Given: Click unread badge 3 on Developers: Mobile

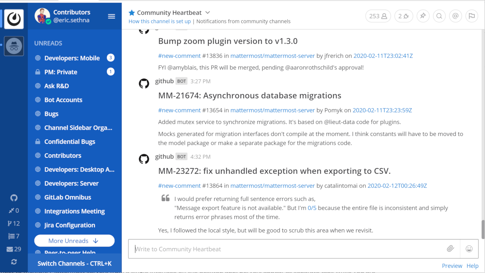Looking at the screenshot, I should (110, 58).
